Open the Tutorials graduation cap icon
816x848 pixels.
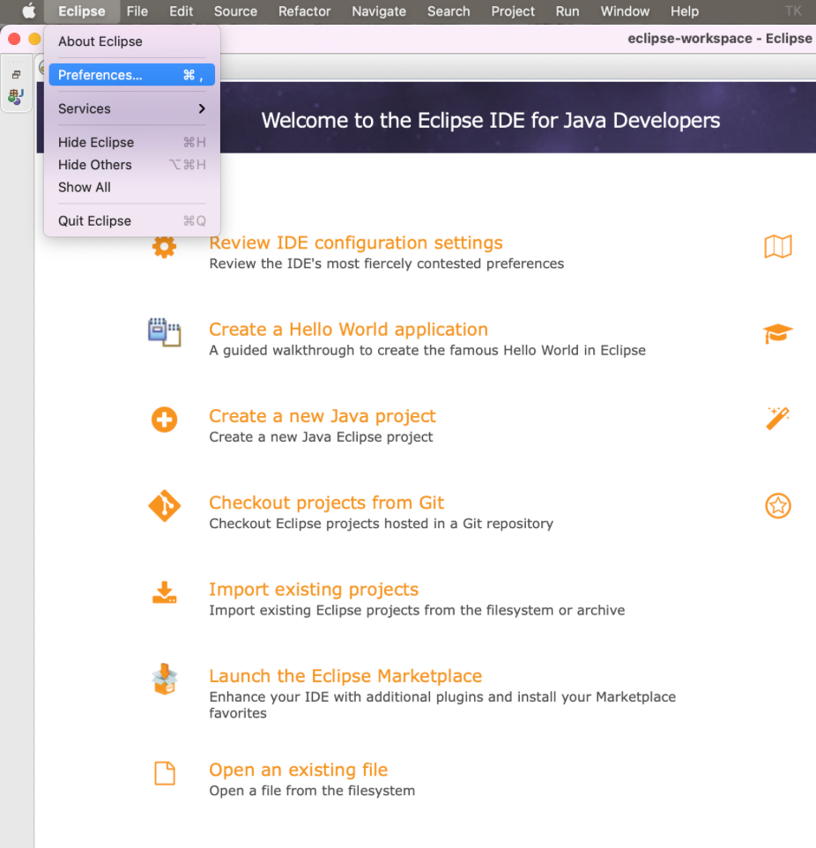point(778,333)
